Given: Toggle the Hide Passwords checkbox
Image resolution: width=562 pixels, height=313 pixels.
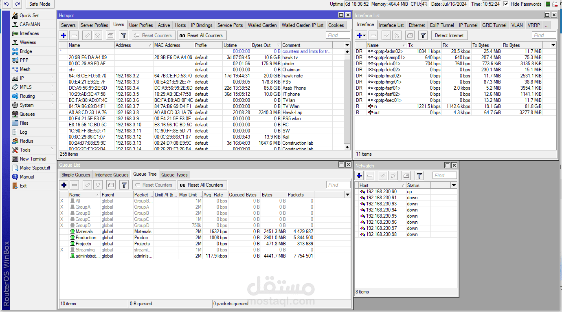Looking at the screenshot, I should tap(506, 4).
